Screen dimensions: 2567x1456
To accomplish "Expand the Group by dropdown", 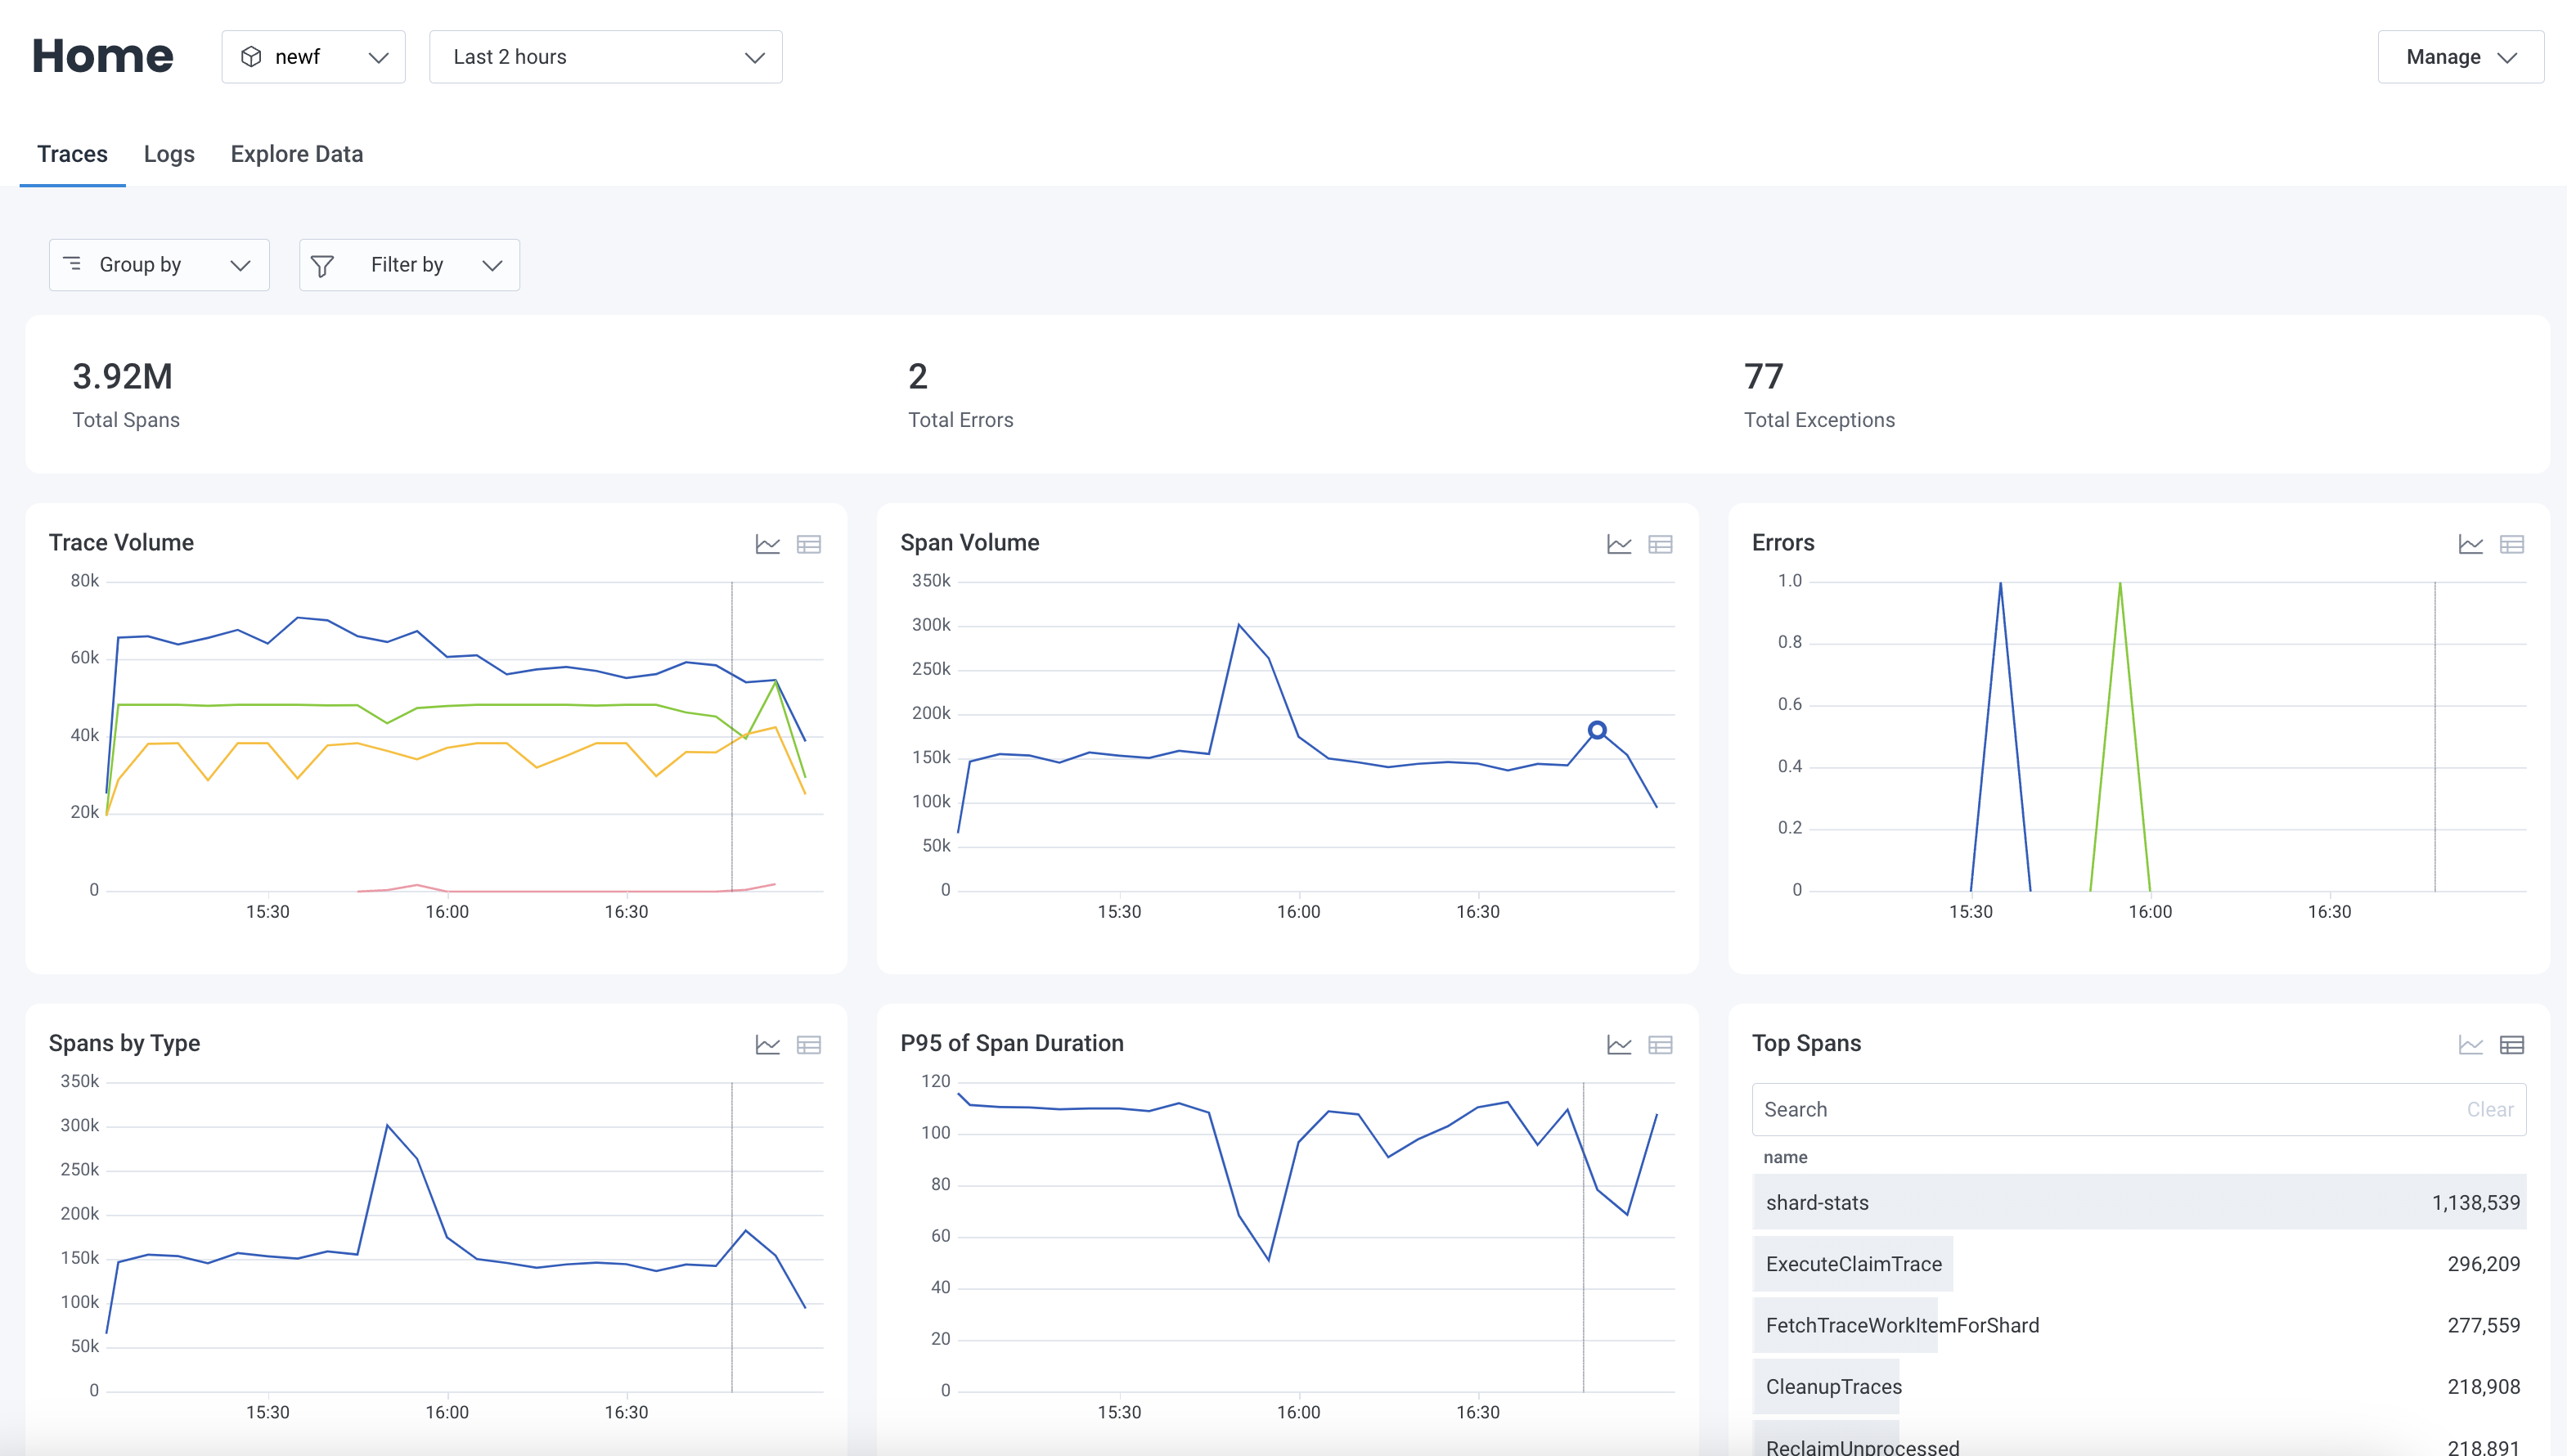I will 154,264.
